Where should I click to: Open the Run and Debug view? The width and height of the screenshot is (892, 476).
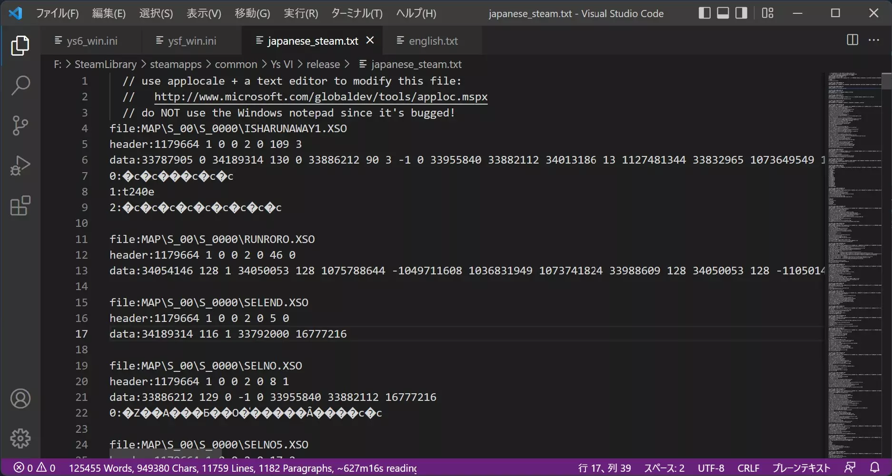click(x=20, y=165)
